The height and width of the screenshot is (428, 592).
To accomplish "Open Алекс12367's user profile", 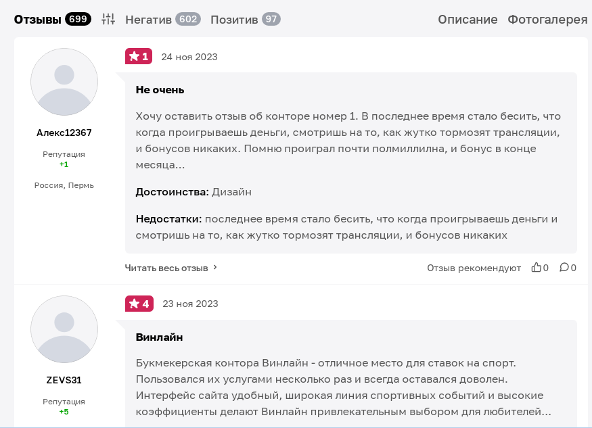I will tap(64, 133).
